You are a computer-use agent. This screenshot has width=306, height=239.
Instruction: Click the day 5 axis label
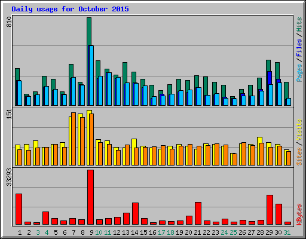56,232
